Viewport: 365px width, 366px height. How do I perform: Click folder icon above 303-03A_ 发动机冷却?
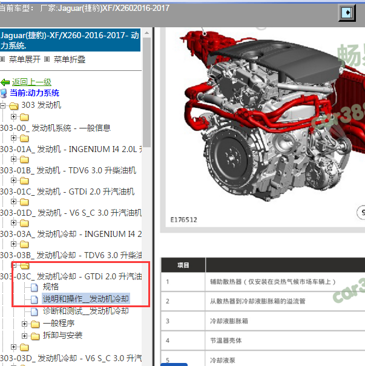pos(24,223)
